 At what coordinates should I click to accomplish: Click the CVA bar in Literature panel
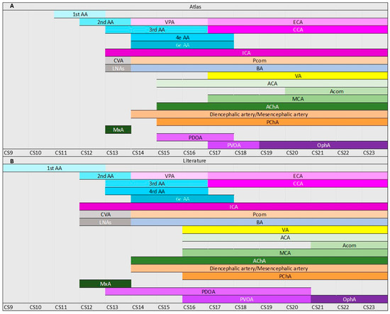(x=105, y=214)
